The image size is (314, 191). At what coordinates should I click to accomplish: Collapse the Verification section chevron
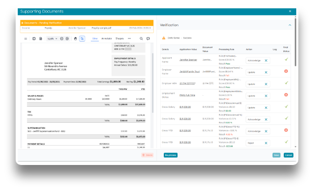click(290, 25)
